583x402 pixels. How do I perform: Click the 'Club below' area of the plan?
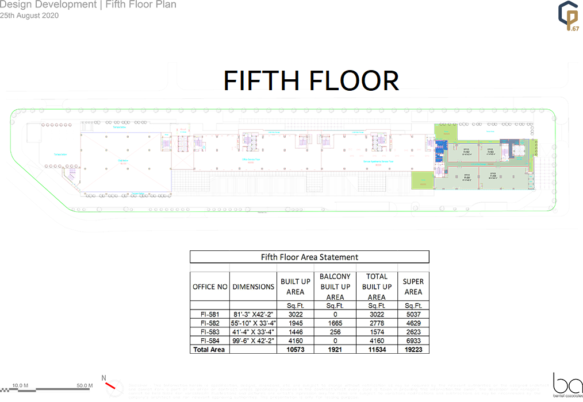click(x=122, y=161)
